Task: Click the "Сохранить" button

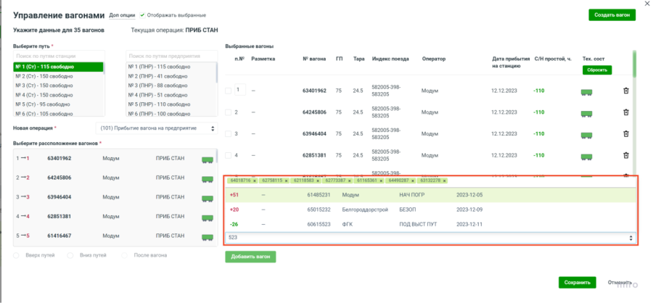Action: tap(577, 283)
